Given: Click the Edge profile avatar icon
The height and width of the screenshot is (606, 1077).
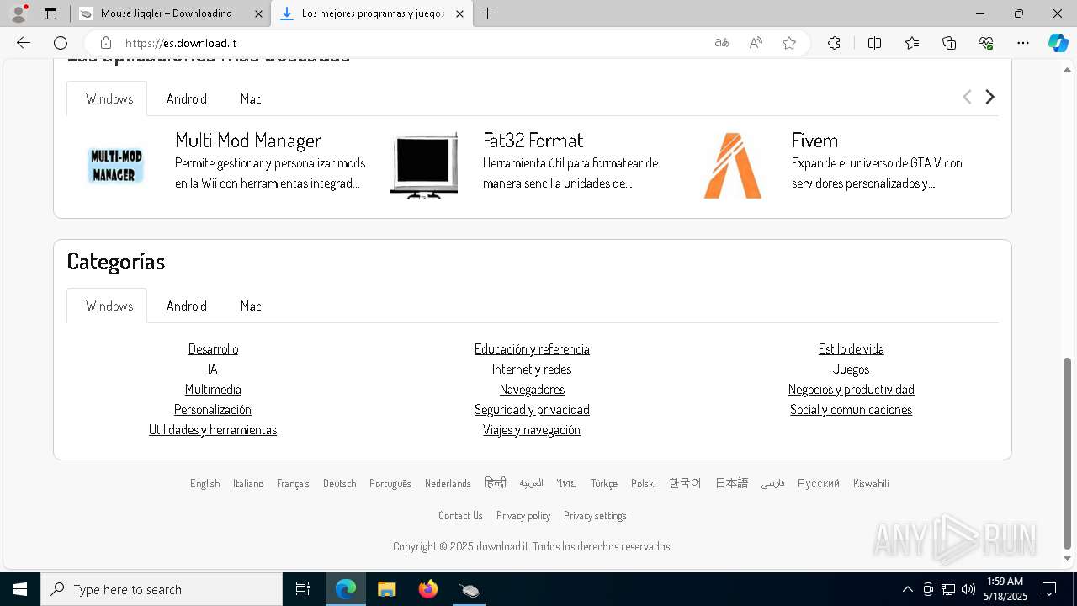Looking at the screenshot, I should pyautogui.click(x=19, y=13).
